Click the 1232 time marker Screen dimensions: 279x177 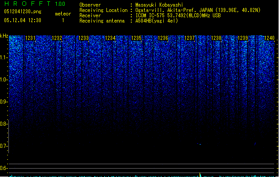coord(57,38)
